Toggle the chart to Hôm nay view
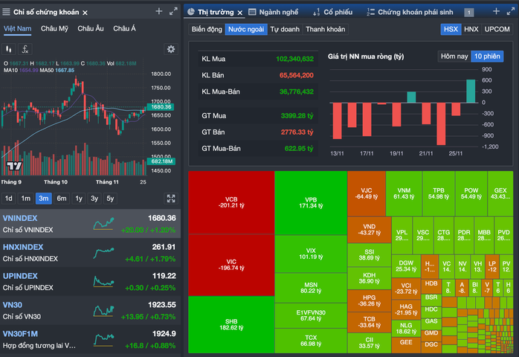519x357 pixels. [454, 57]
